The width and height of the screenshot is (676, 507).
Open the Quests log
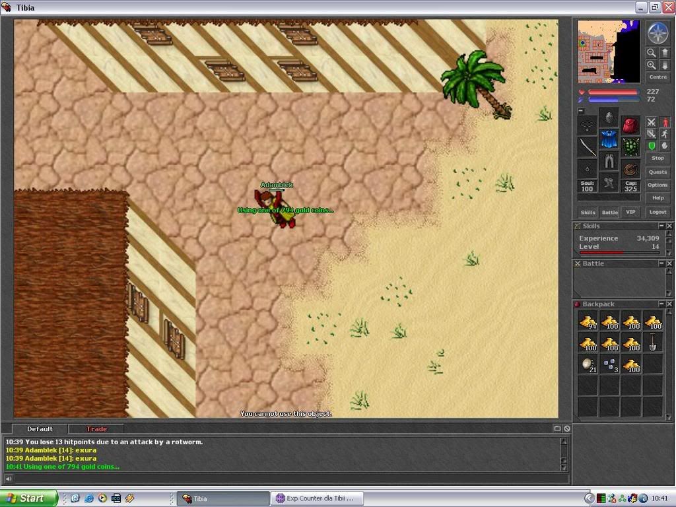click(x=658, y=172)
